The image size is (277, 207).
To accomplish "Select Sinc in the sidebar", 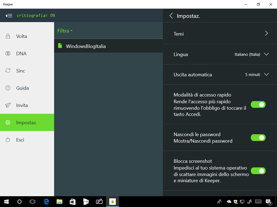I will coord(27,71).
